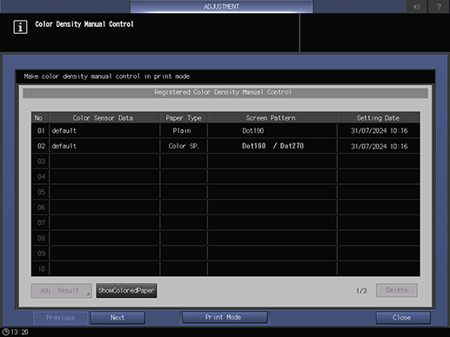This screenshot has width=450, height=337.
Task: Click row 02 setting date 31/07/2024 10:16
Action: tap(379, 146)
